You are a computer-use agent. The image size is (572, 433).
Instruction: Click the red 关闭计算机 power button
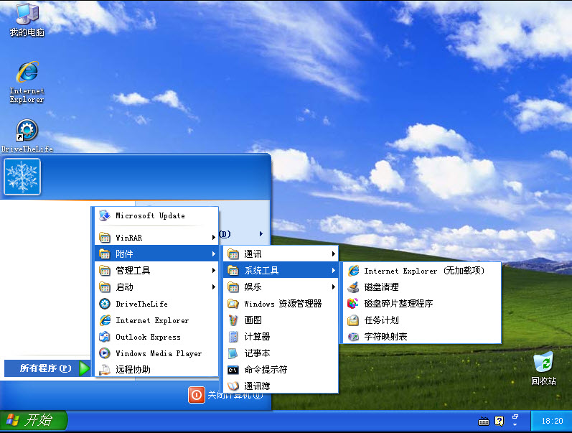coord(196,395)
